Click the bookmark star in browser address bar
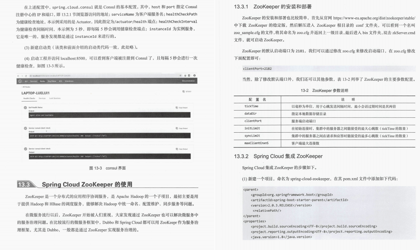Viewport: 420px width, 250px height. click(x=180, y=76)
